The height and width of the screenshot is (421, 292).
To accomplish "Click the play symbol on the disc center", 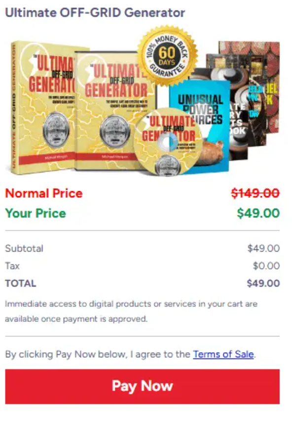I will [x=169, y=142].
